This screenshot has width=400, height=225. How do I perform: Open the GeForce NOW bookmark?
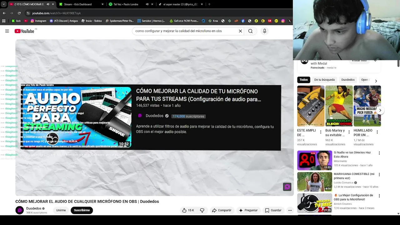(x=184, y=21)
